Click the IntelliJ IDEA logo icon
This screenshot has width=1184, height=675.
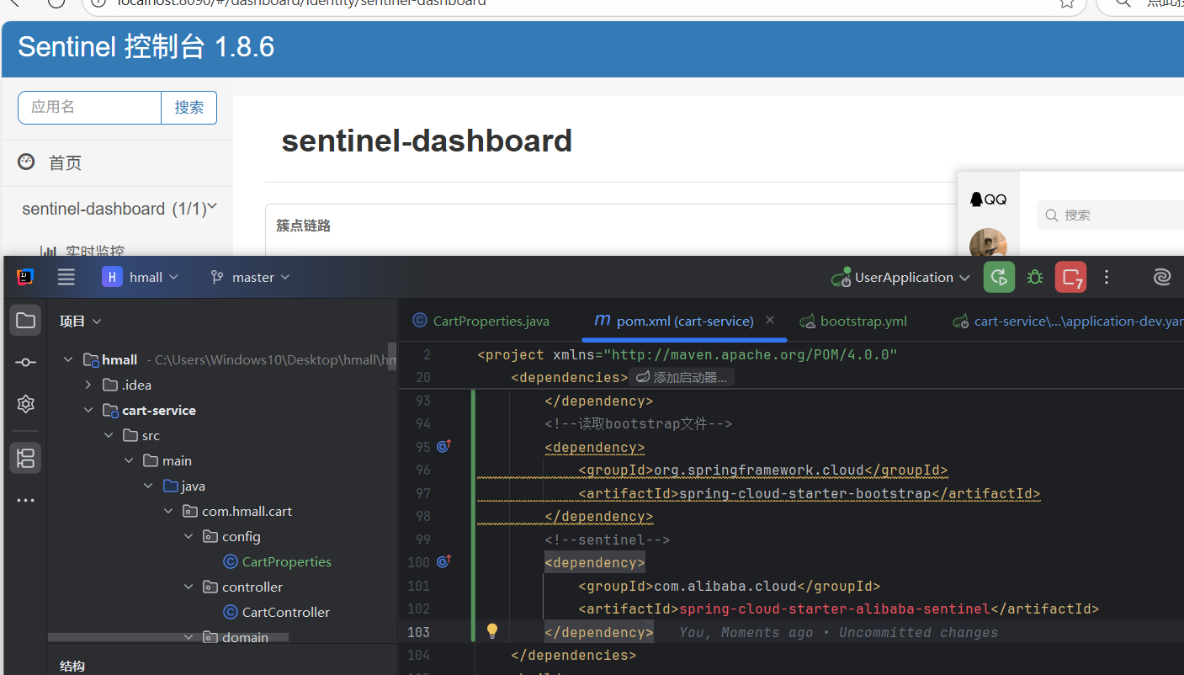[x=25, y=277]
